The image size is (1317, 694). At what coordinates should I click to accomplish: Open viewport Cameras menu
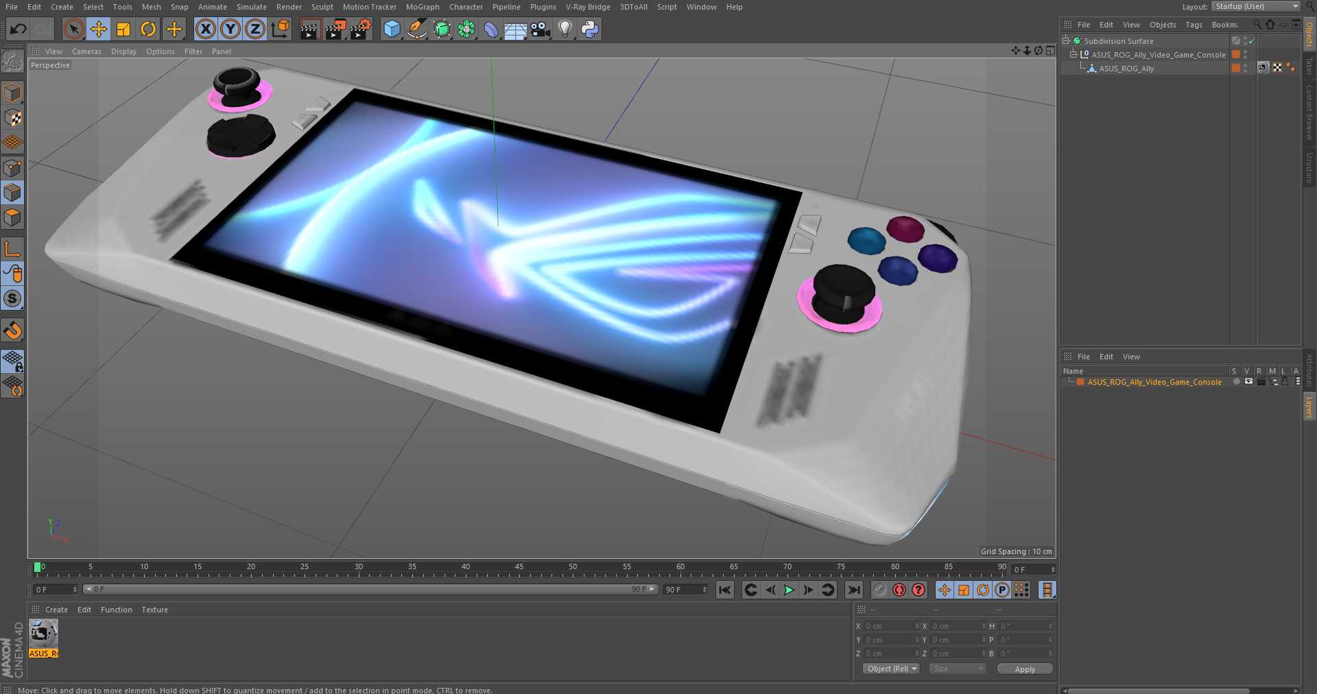pos(86,51)
